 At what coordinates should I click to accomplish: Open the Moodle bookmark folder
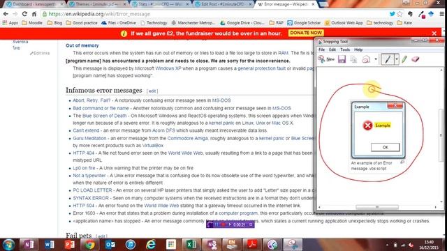click(x=32, y=23)
